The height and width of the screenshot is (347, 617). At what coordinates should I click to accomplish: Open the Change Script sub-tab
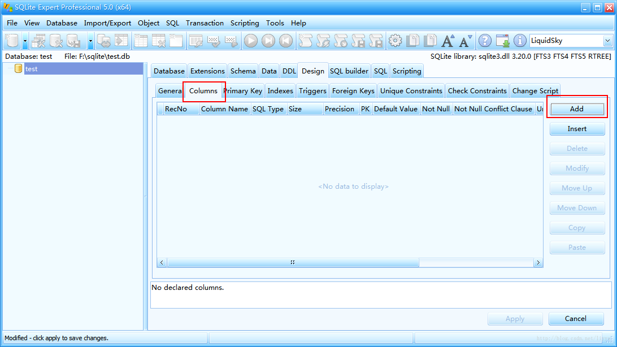coord(535,91)
